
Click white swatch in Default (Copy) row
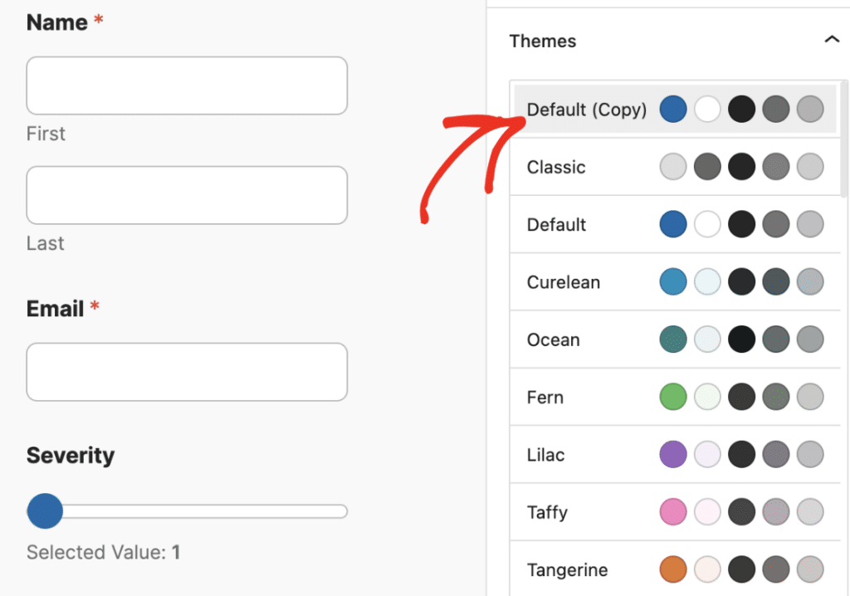point(707,110)
